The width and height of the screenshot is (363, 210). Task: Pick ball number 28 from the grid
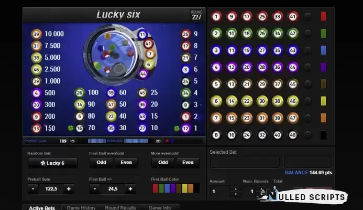tap(262, 67)
